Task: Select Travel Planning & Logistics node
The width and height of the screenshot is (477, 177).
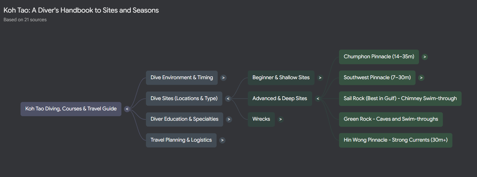Action: coord(181,140)
